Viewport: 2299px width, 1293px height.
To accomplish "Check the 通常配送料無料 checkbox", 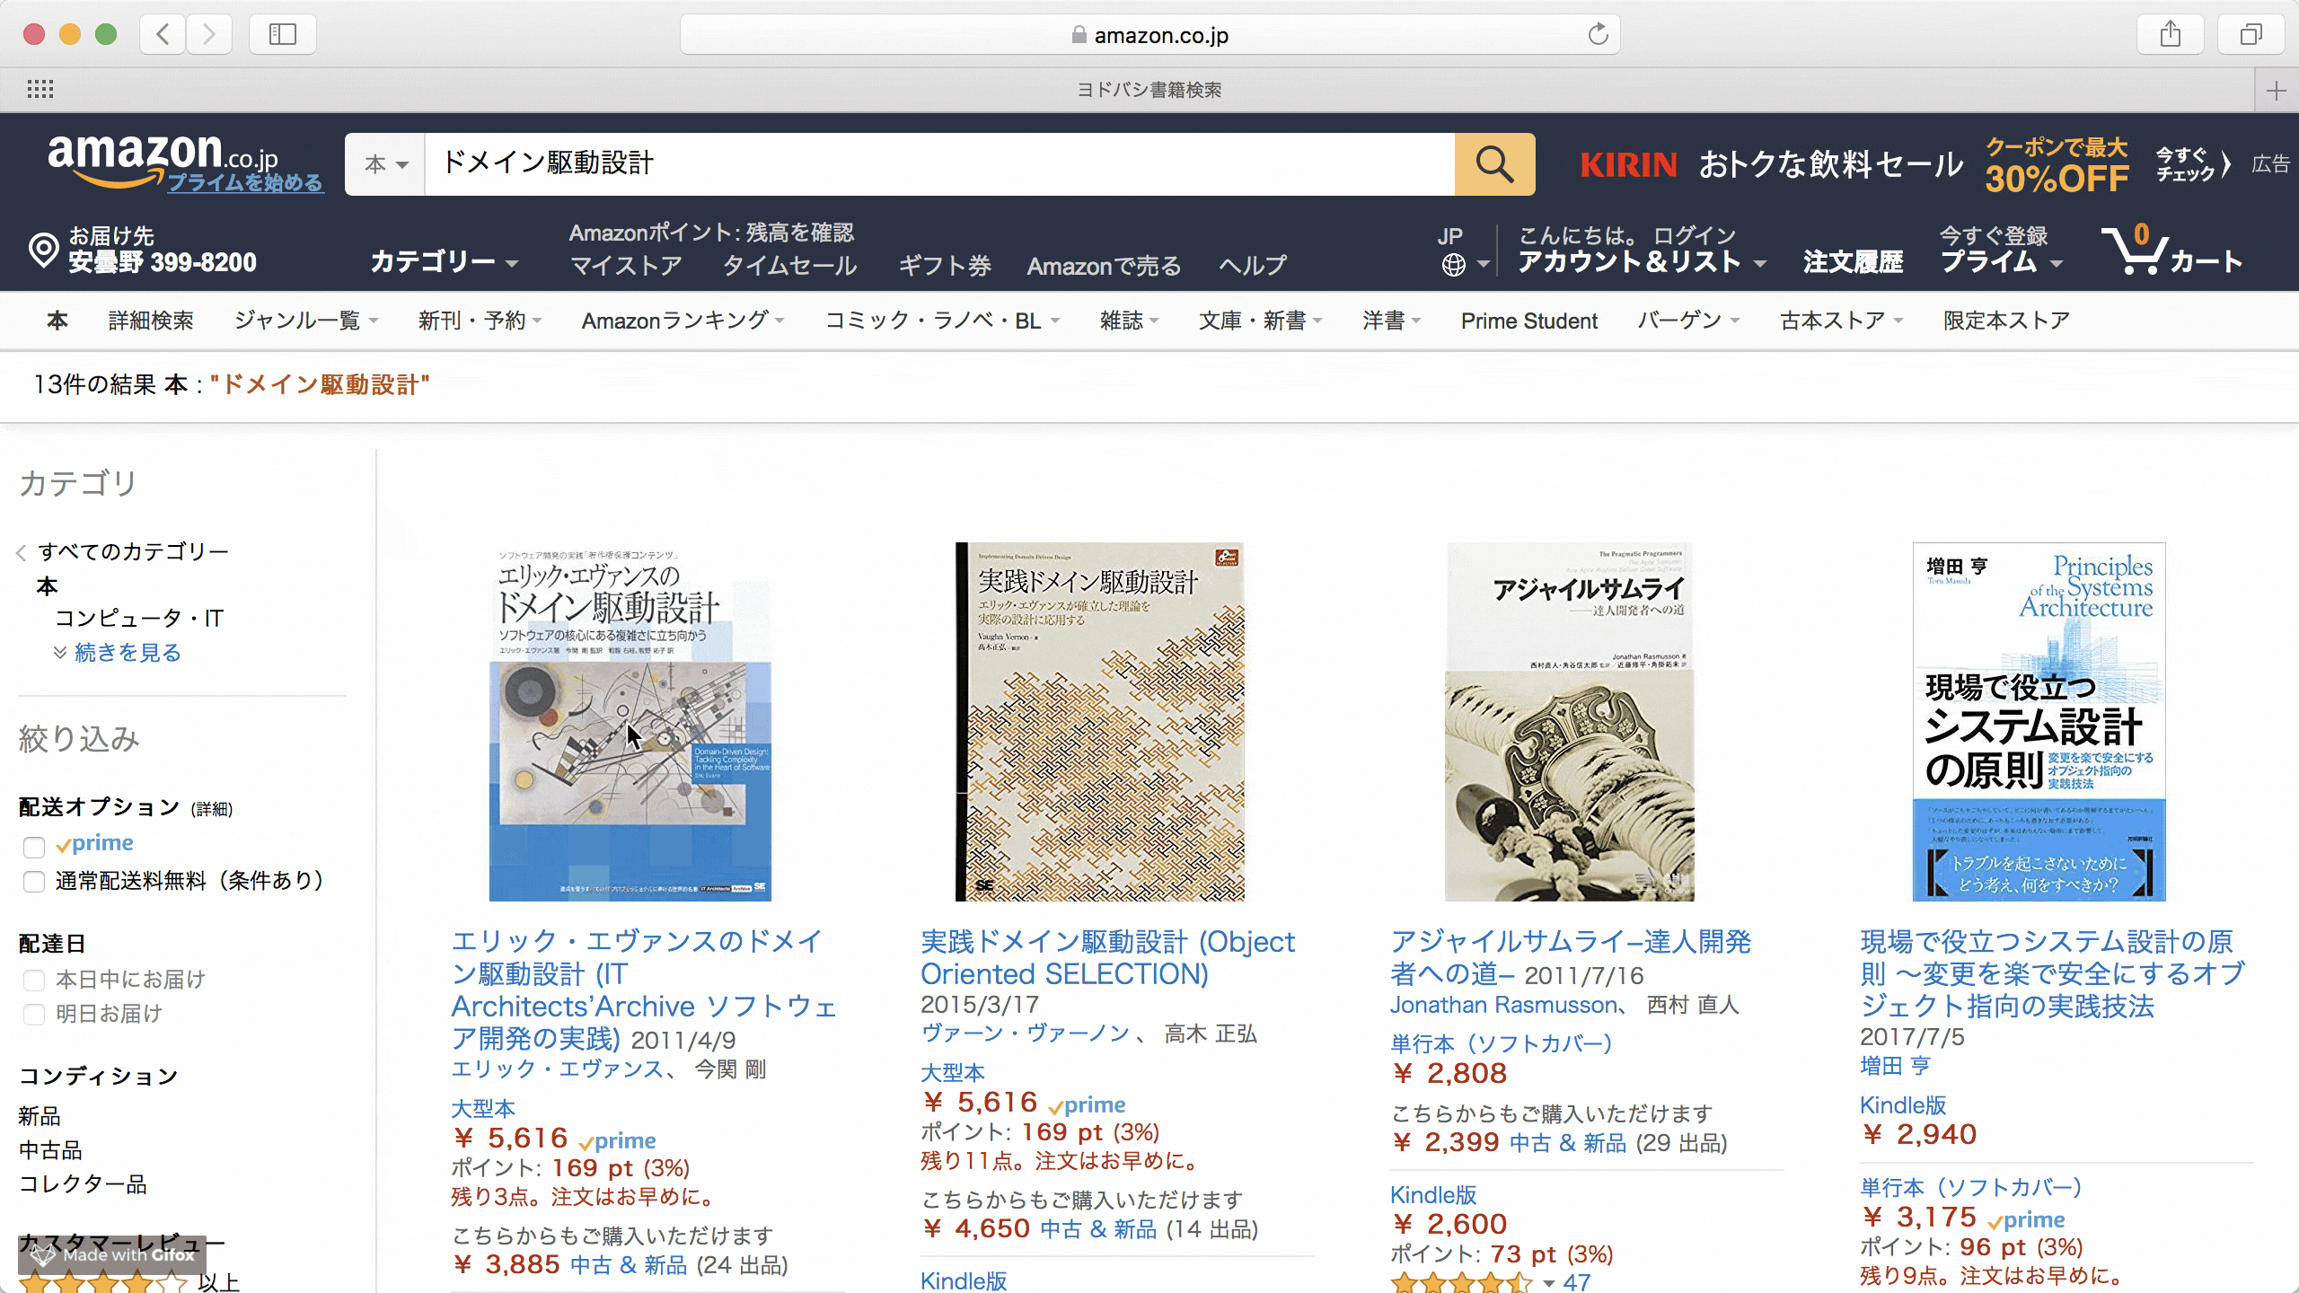I will click(x=34, y=882).
